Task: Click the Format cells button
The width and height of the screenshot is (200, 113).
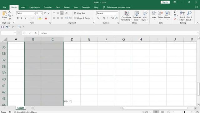Action: coord(167,15)
